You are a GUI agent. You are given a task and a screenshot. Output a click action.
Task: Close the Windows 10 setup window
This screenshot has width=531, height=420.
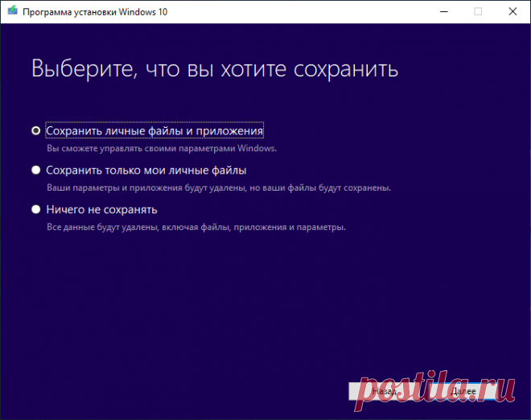tap(512, 11)
